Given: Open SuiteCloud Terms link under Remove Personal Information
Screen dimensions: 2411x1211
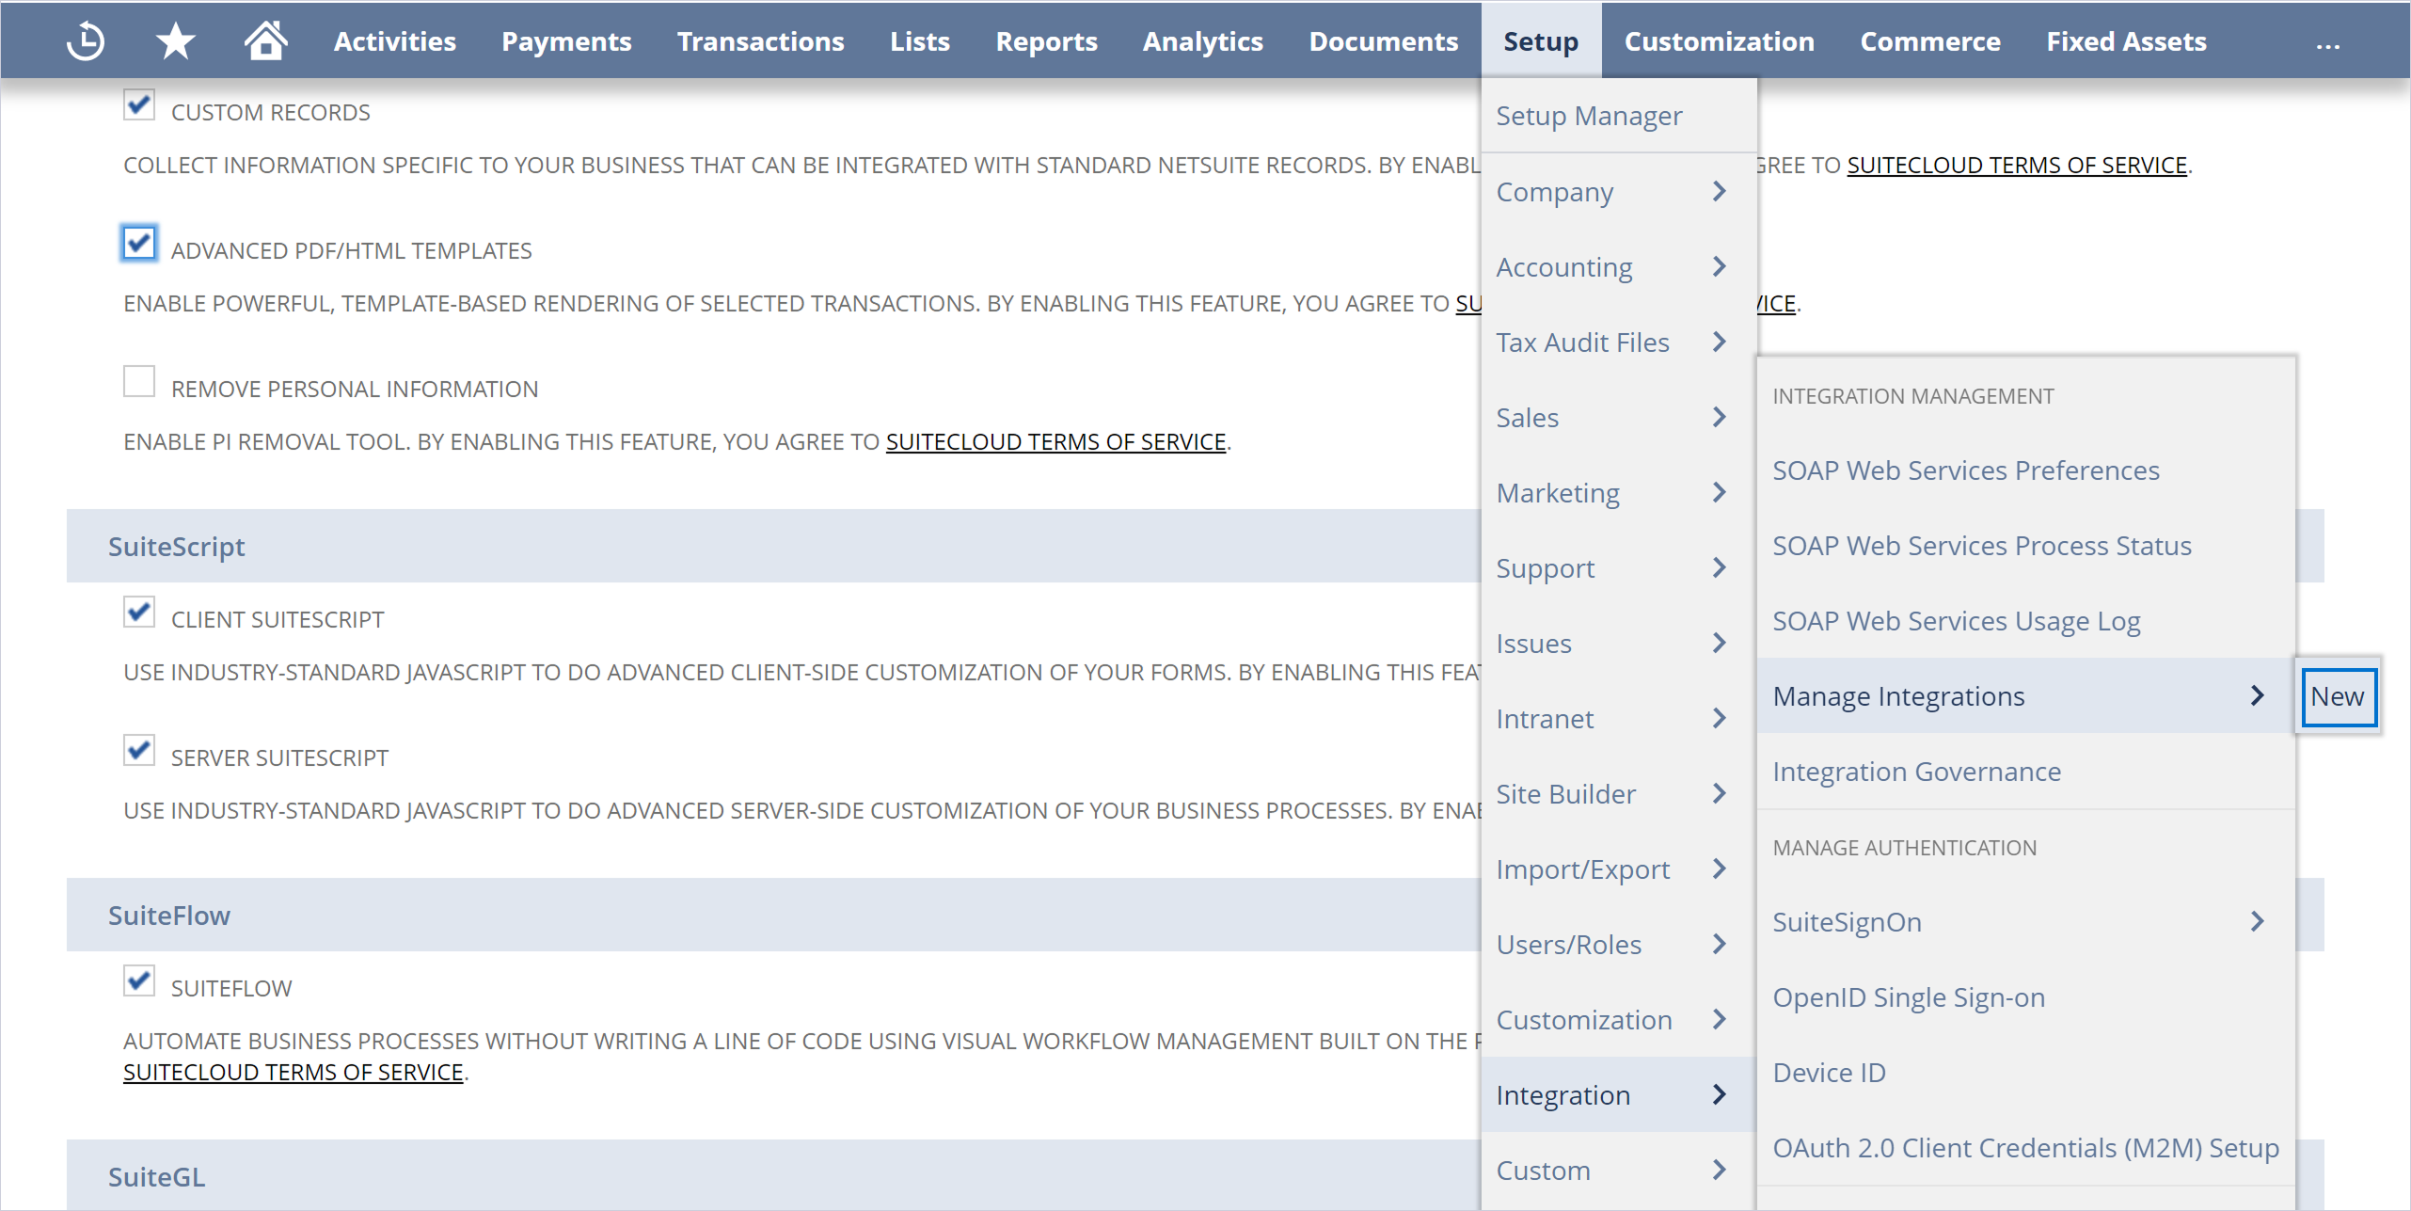Looking at the screenshot, I should [1055, 441].
